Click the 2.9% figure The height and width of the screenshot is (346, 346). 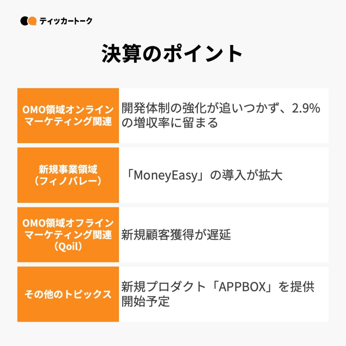[306, 108]
